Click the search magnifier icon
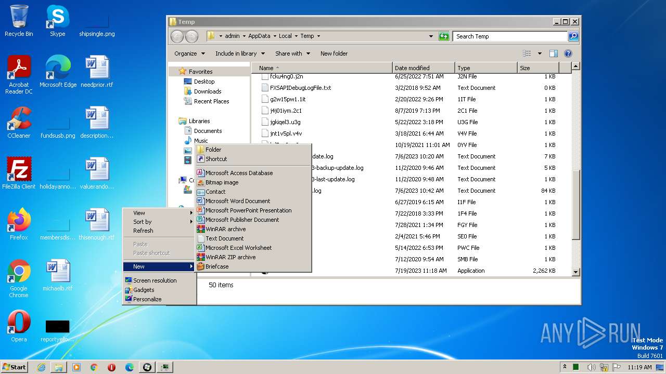The width and height of the screenshot is (666, 374). [573, 36]
